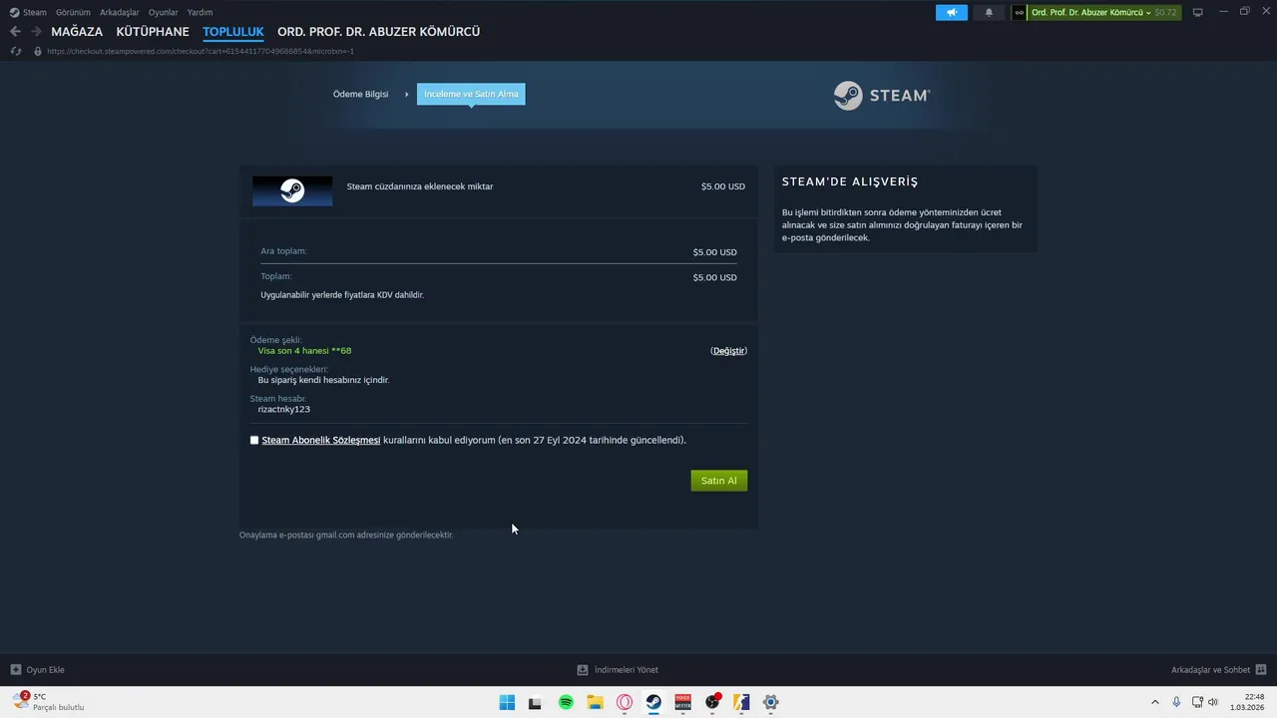The width and height of the screenshot is (1277, 718).
Task: Click the $0.72 wallet balance
Action: tap(1165, 13)
